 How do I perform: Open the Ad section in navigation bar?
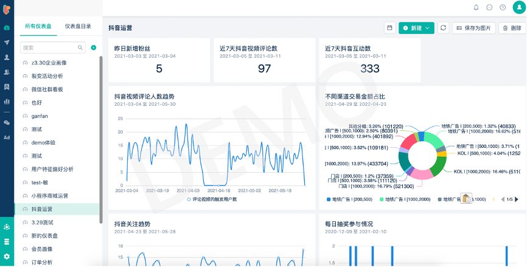pyautogui.click(x=7, y=137)
